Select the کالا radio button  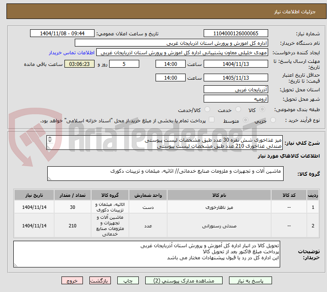coord(262,109)
